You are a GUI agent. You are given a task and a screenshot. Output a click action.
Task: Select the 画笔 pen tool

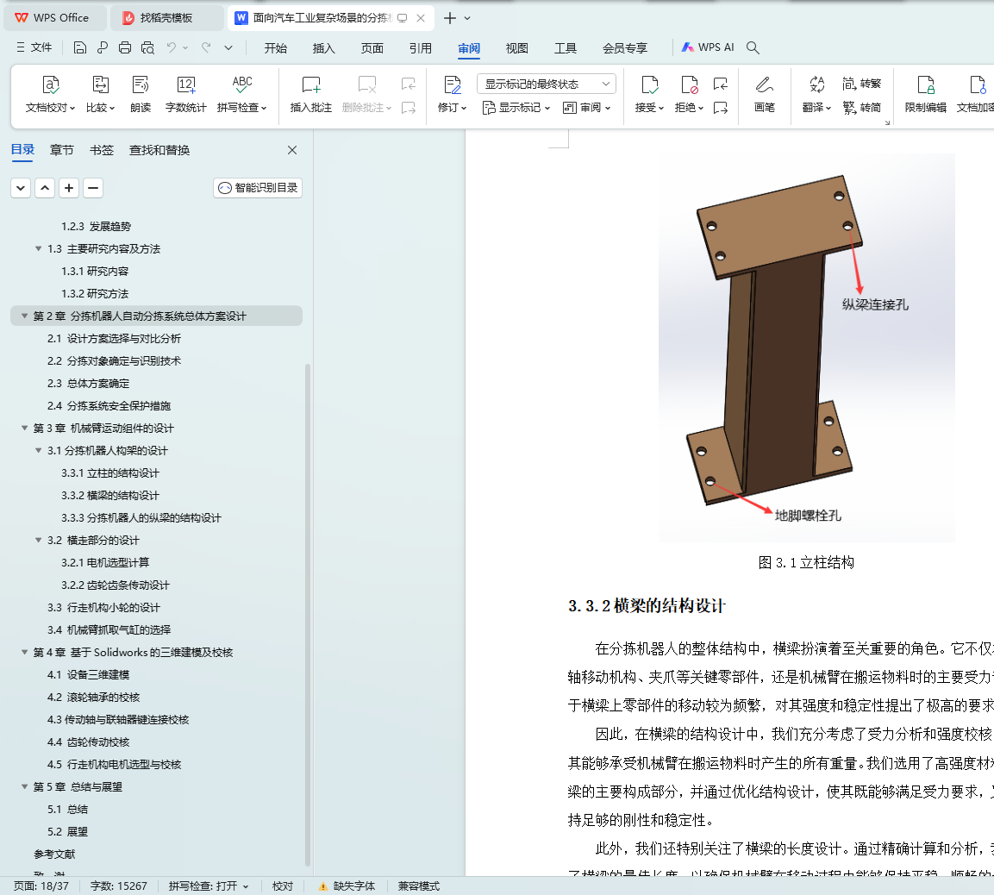tap(764, 84)
